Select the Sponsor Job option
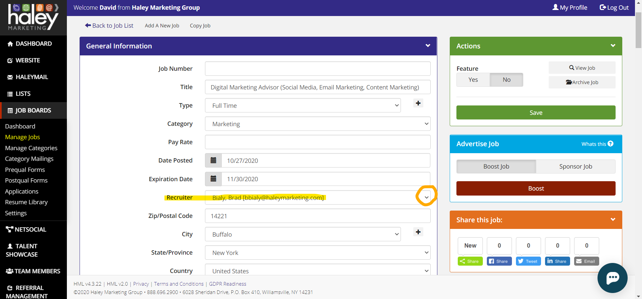This screenshot has height=299, width=642. (576, 167)
